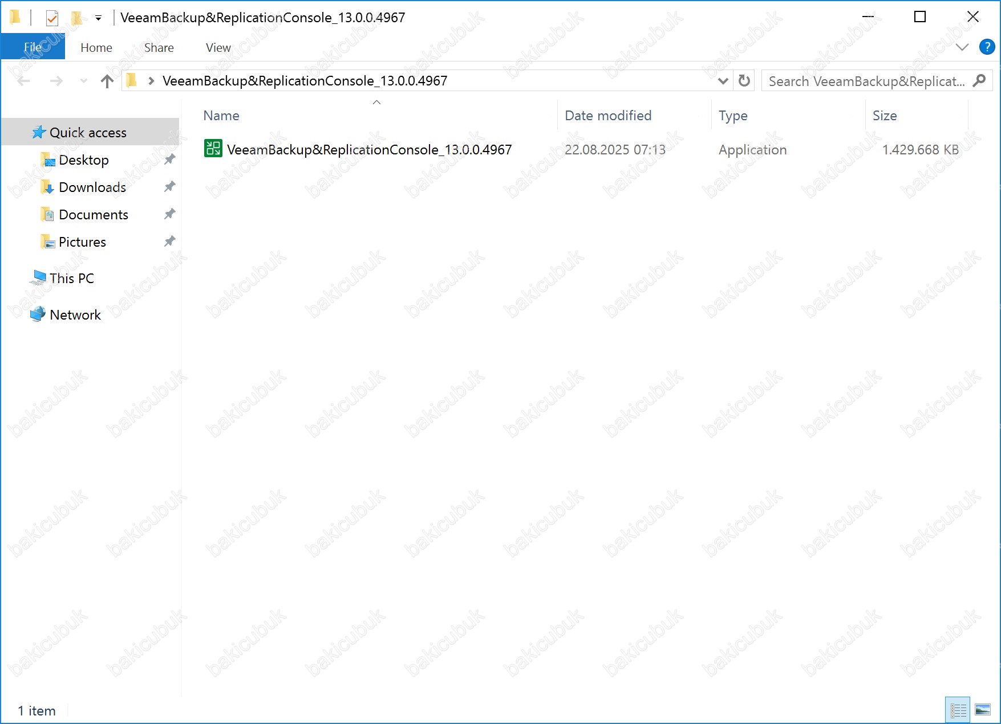
Task: Click the Network globe icon
Action: [38, 314]
